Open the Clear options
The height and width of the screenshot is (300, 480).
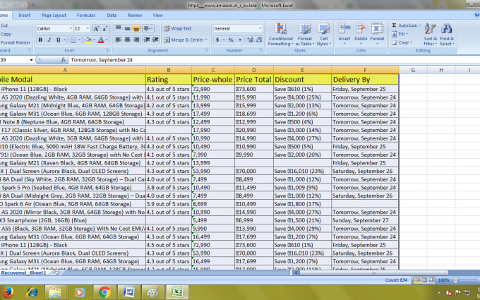coord(402,42)
